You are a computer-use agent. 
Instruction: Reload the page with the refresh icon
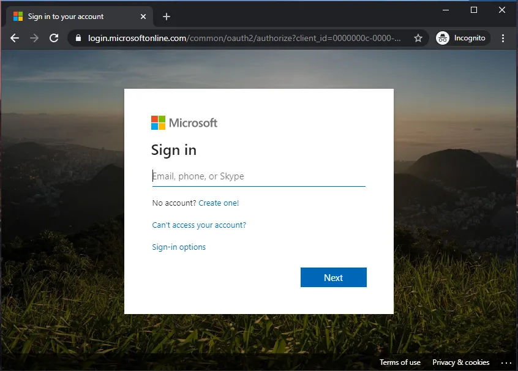(x=54, y=39)
